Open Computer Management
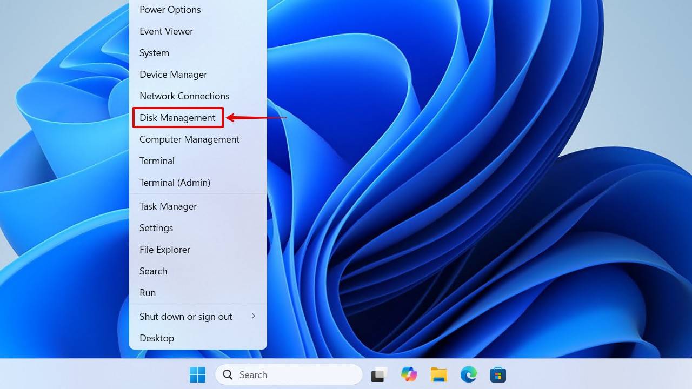 tap(189, 139)
